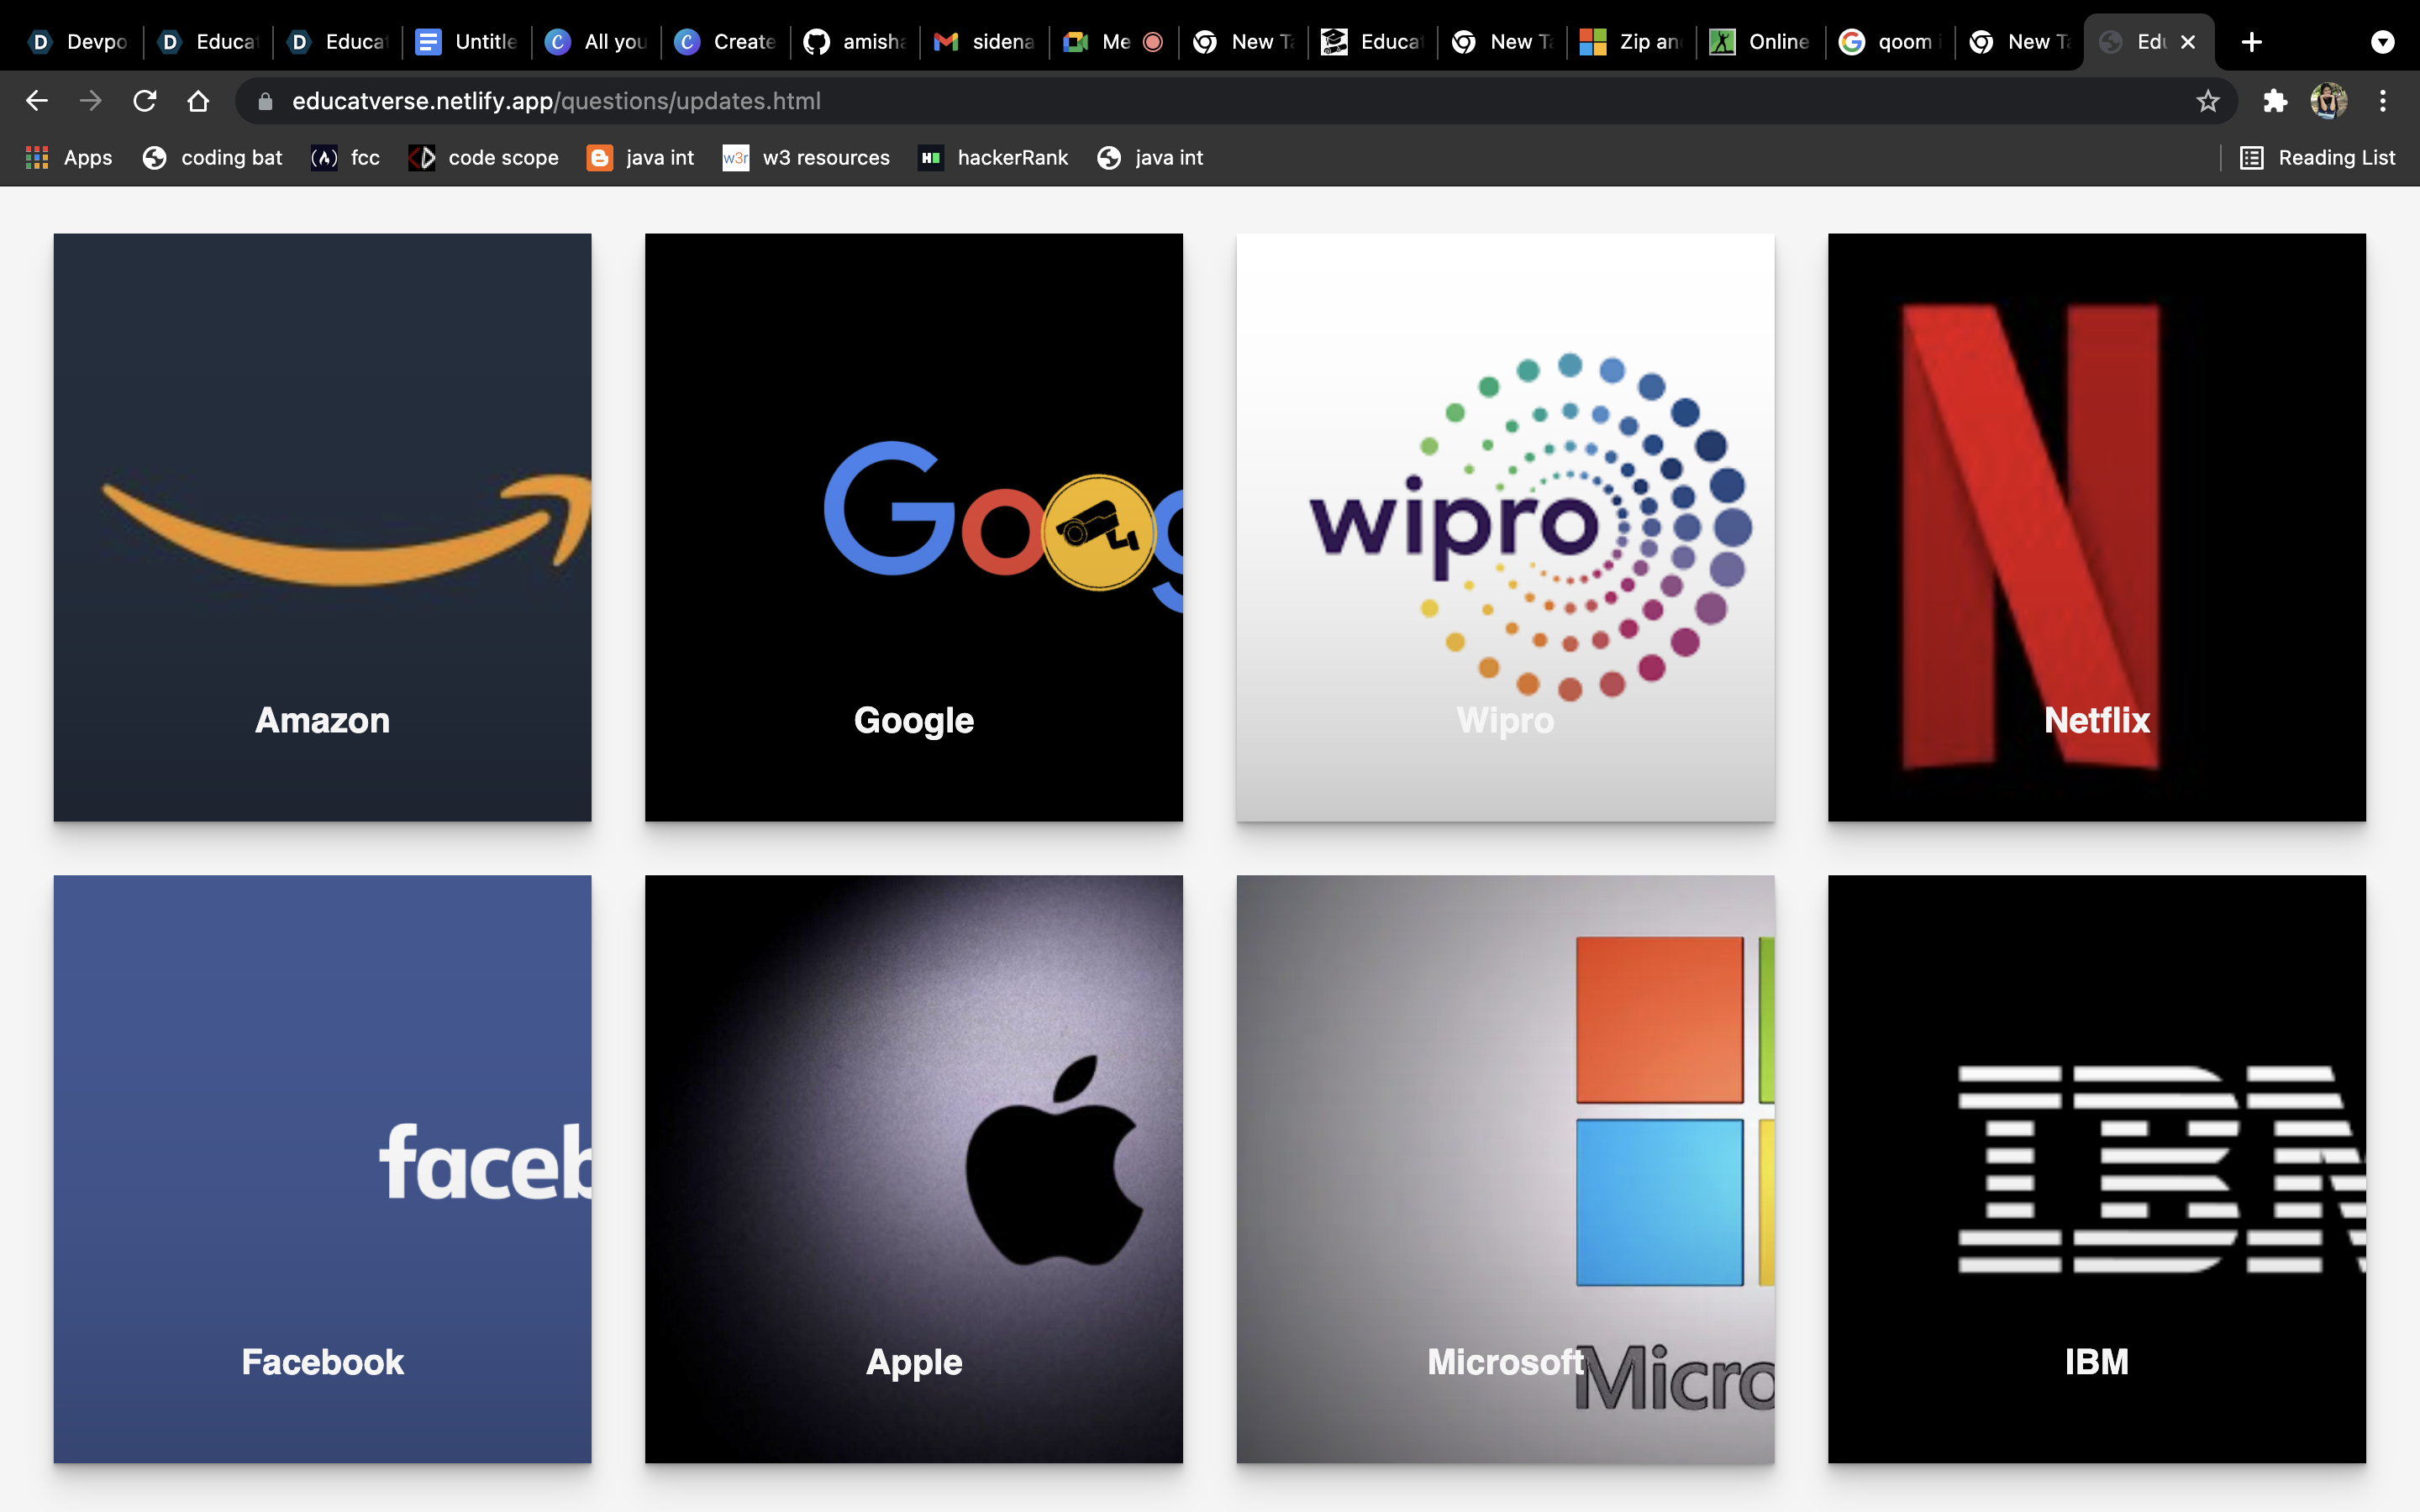Viewport: 2420px width, 1512px height.
Task: Open a new tab with plus button
Action: tap(2251, 42)
